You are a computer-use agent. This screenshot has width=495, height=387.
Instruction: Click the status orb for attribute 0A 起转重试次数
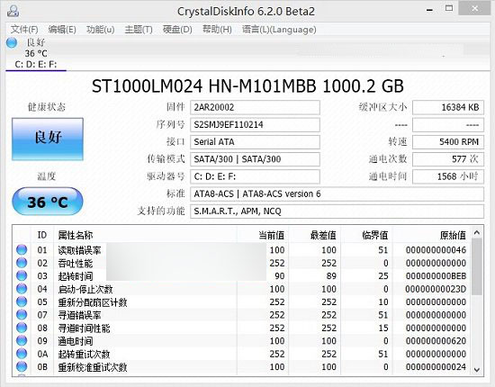click(22, 354)
